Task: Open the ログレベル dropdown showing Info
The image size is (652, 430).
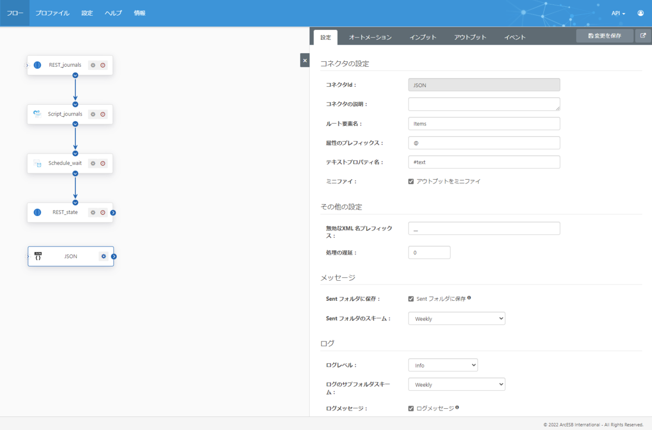Action: tap(443, 364)
